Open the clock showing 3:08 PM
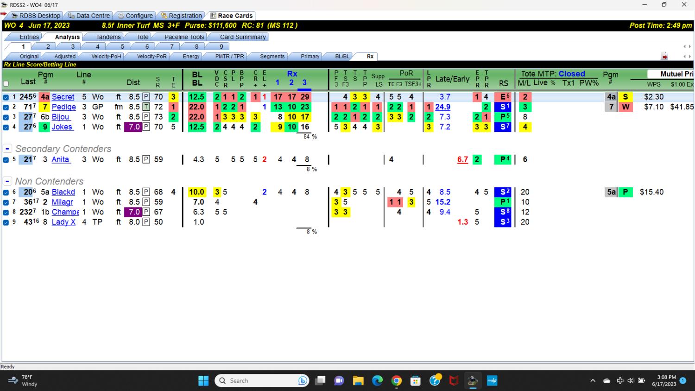The height and width of the screenshot is (391, 695). (664, 381)
